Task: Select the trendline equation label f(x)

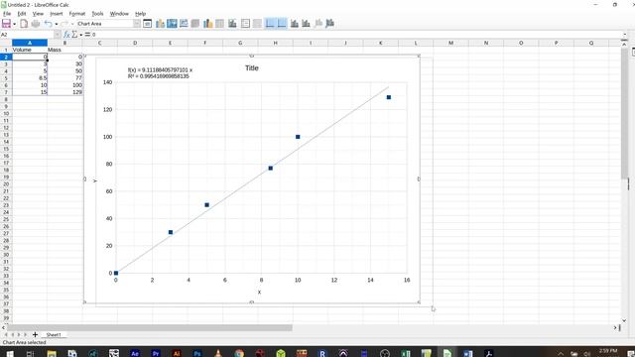Action: 160,70
